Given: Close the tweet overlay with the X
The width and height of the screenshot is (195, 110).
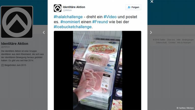Looking at the screenshot, I should click(152, 2).
